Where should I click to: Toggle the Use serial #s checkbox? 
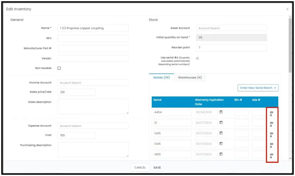point(197,58)
